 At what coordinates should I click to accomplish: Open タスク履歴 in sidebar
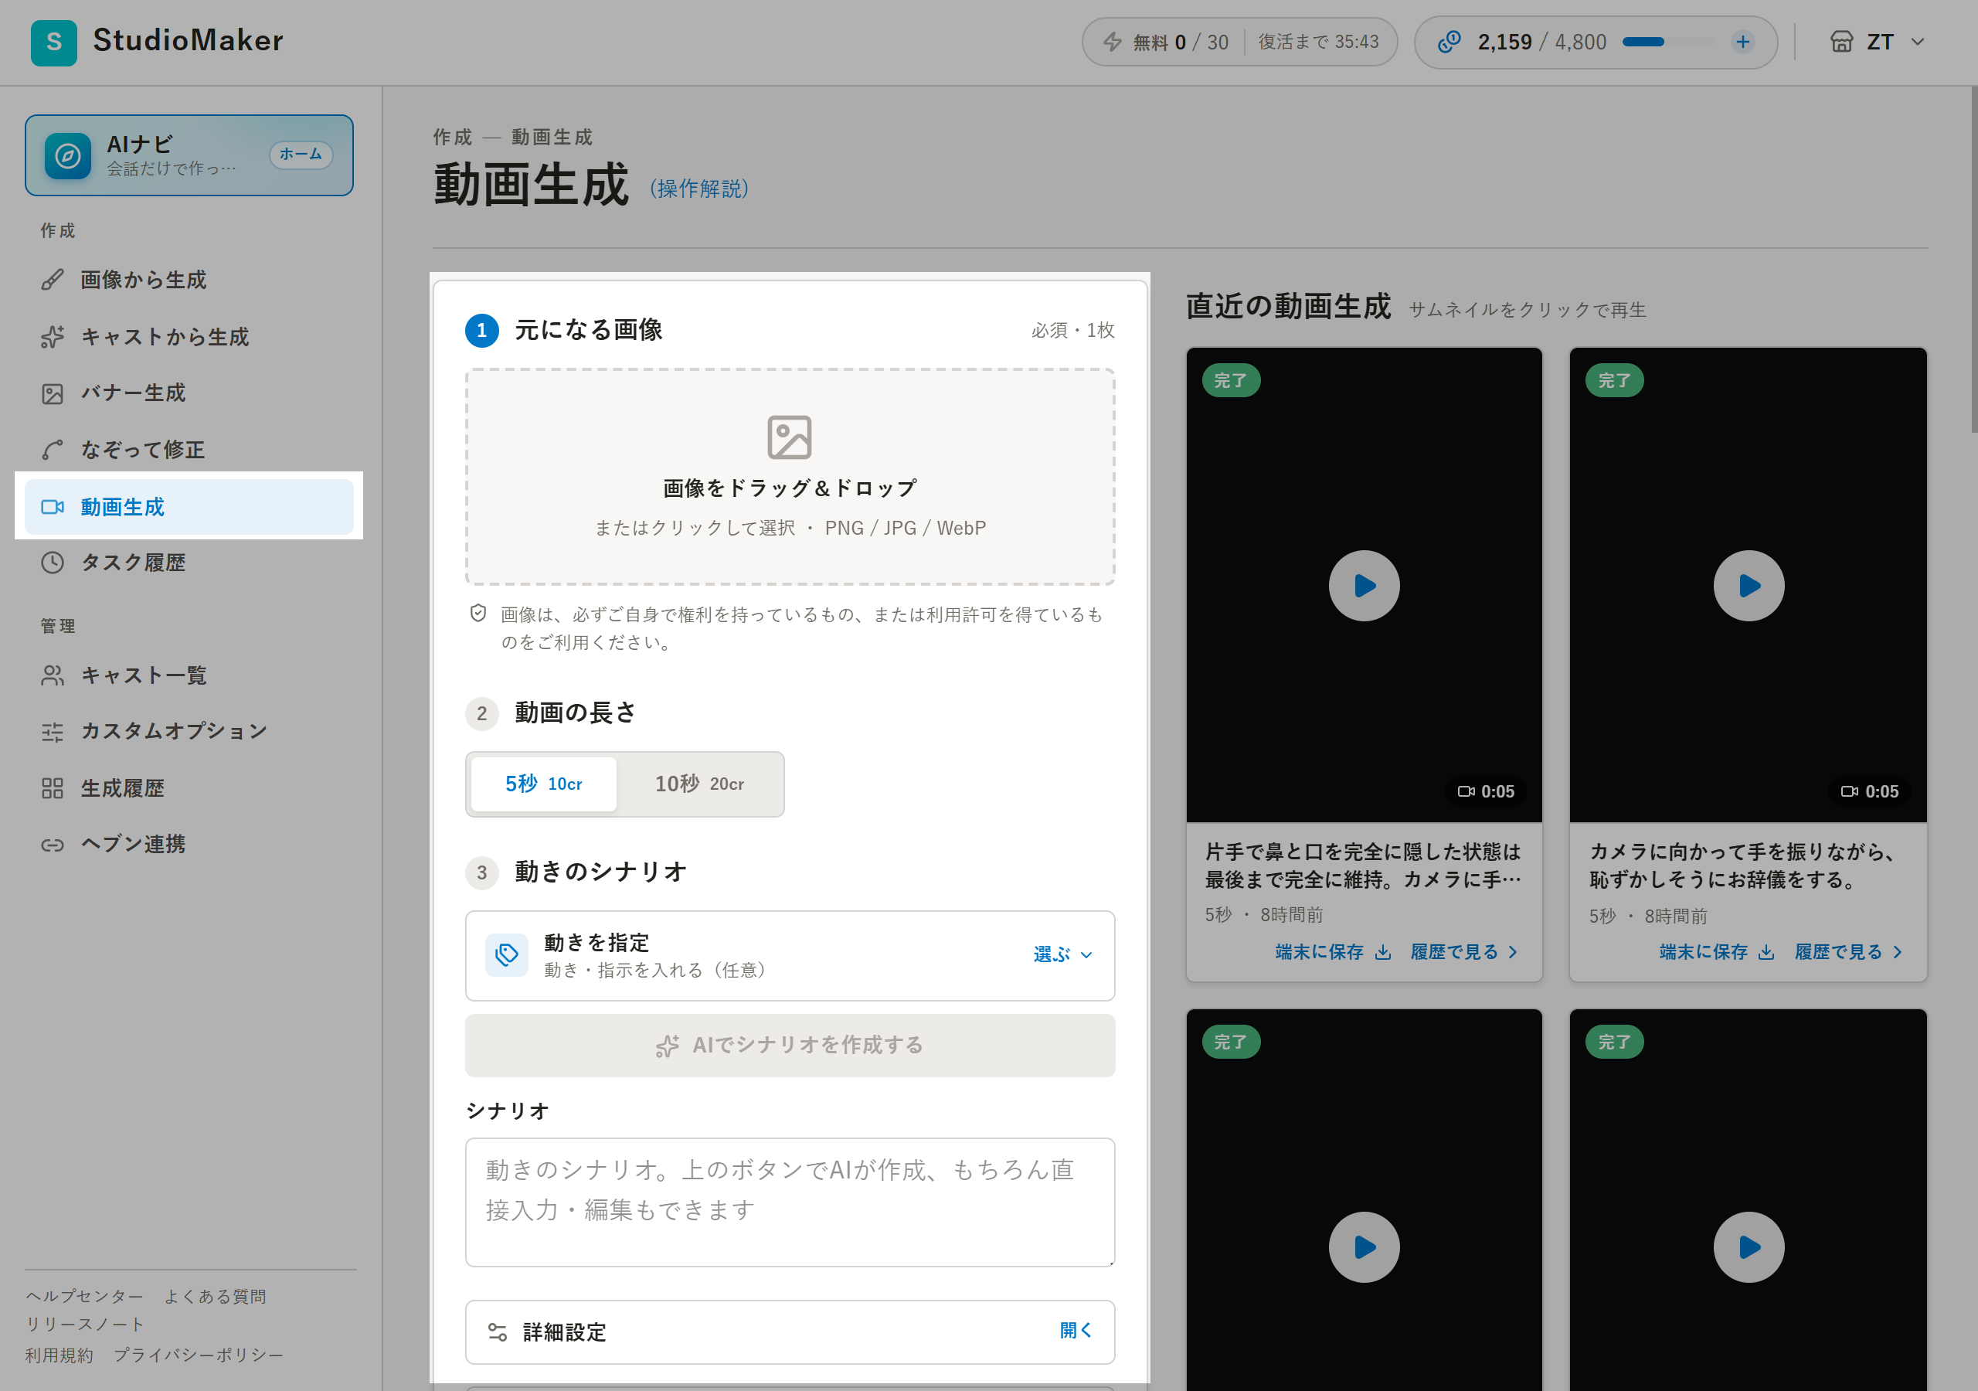tap(189, 563)
